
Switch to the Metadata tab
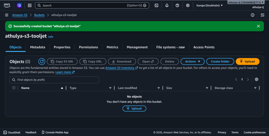(38, 47)
